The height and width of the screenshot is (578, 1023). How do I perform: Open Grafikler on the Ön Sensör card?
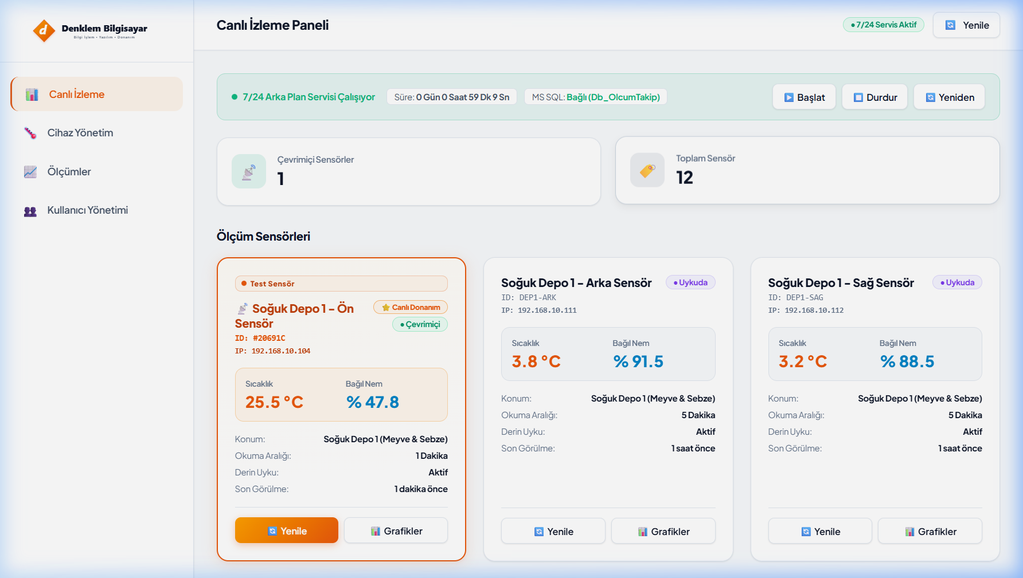(x=396, y=530)
